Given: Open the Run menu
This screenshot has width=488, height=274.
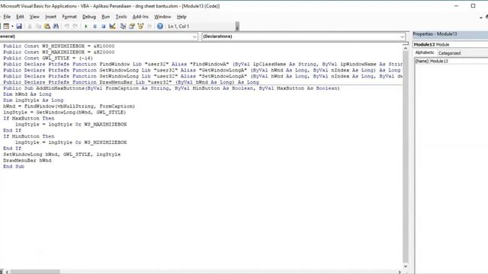Looking at the screenshot, I should coord(106,17).
